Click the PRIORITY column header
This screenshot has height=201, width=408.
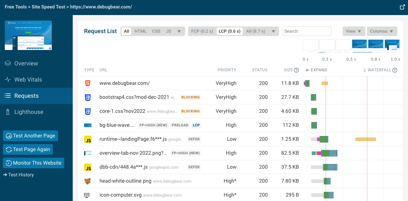(227, 70)
